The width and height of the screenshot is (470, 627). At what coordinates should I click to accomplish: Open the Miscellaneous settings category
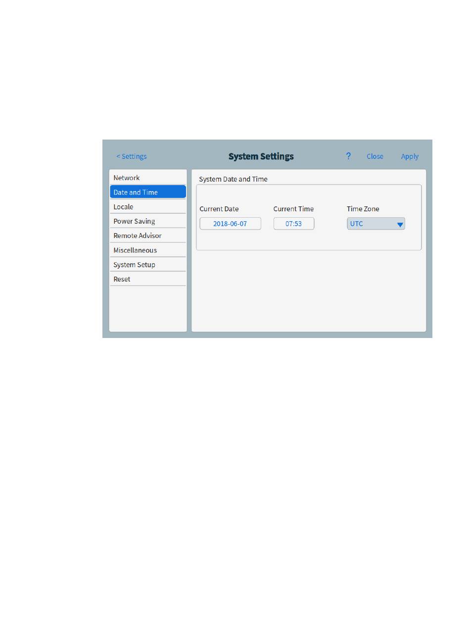[x=148, y=250]
